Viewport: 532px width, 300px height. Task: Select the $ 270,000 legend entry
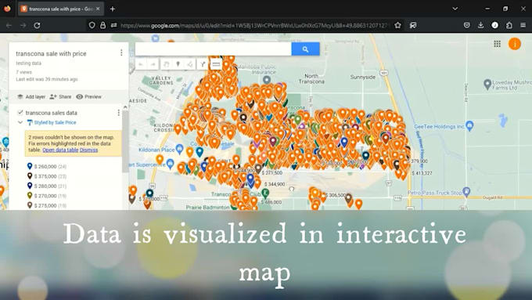[x=46, y=196]
